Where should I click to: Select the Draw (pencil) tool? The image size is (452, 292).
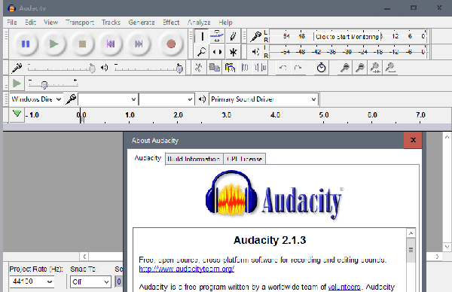(233, 37)
